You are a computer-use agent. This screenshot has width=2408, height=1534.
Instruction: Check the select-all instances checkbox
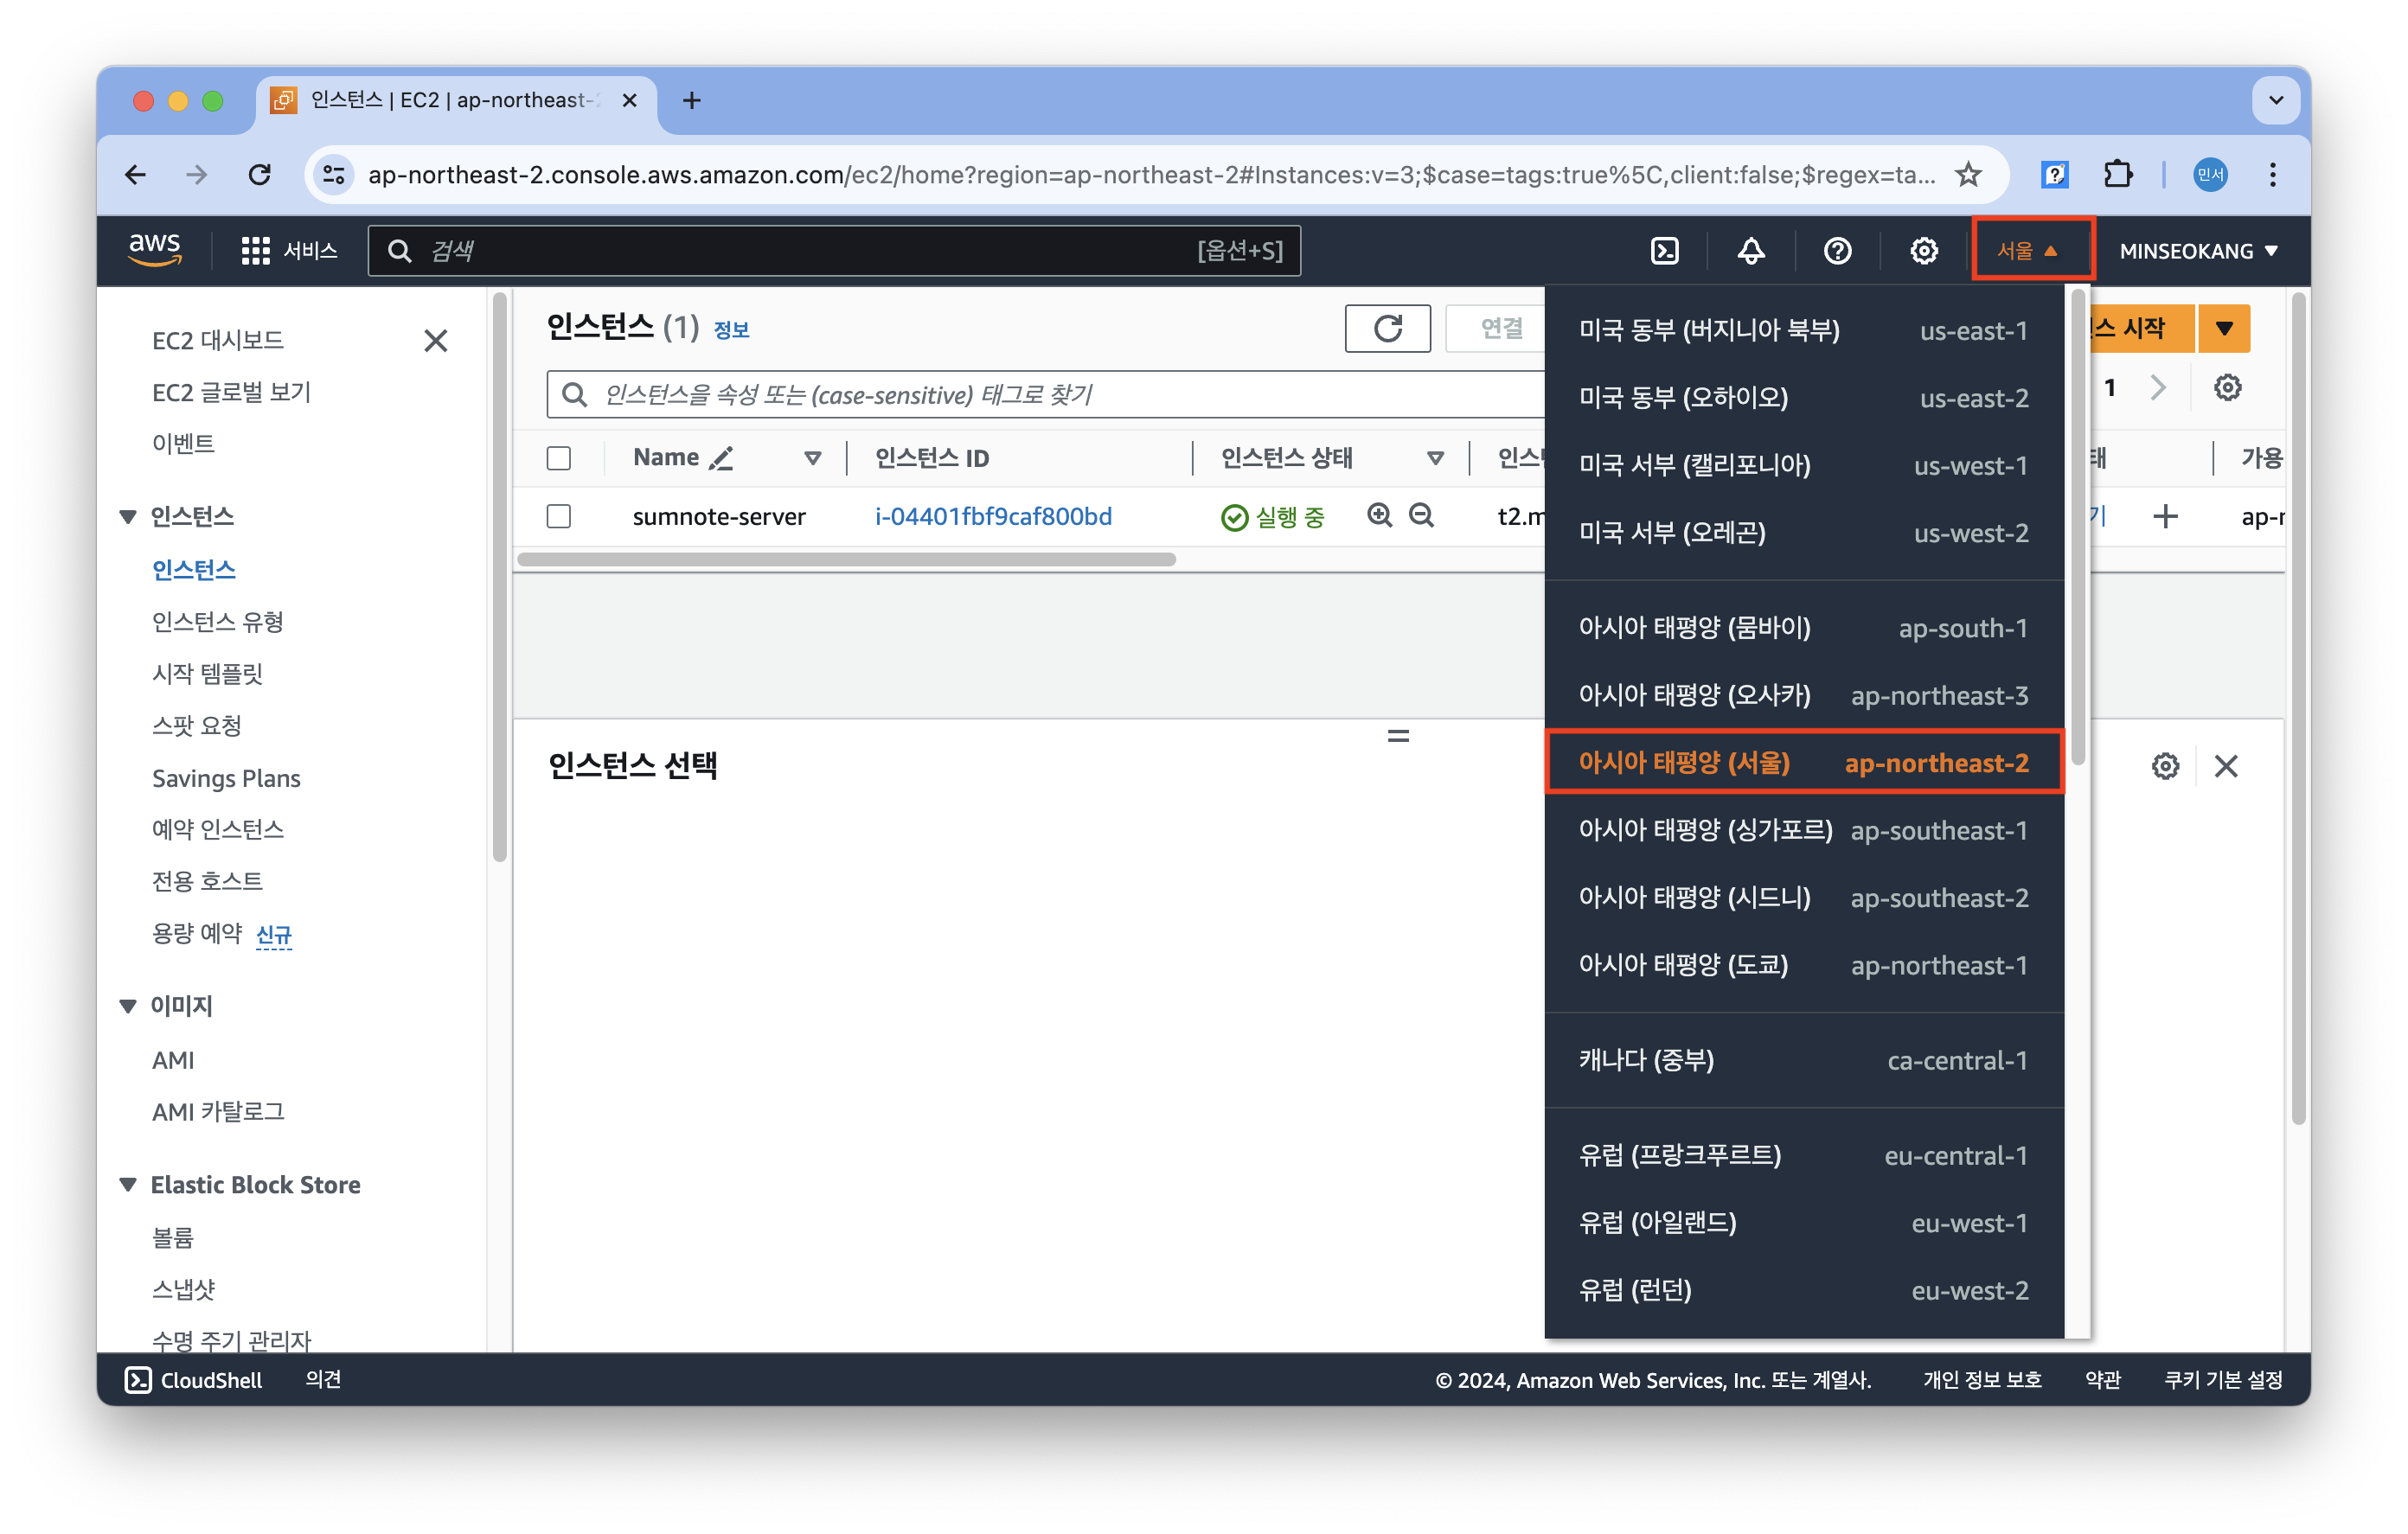(559, 458)
